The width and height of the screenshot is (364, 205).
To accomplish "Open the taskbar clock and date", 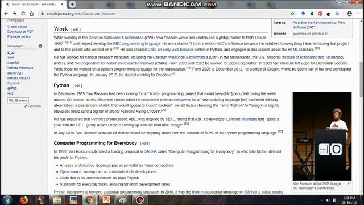I will pyautogui.click(x=349, y=200).
